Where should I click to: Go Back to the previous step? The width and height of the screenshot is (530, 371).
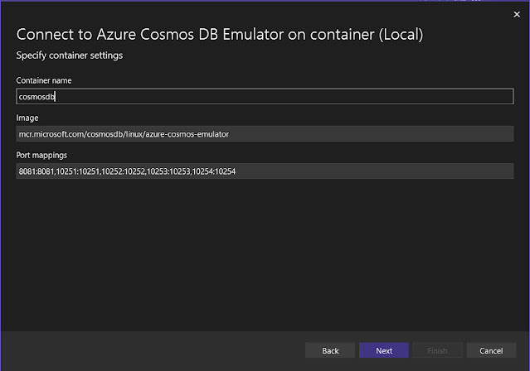tap(330, 350)
